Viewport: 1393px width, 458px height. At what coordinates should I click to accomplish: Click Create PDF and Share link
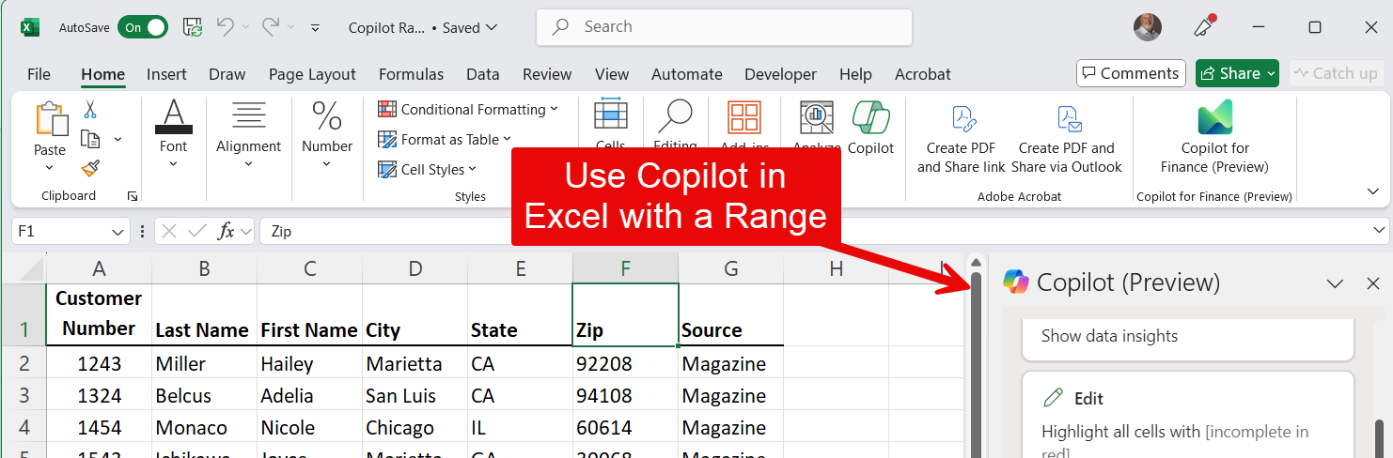[962, 139]
